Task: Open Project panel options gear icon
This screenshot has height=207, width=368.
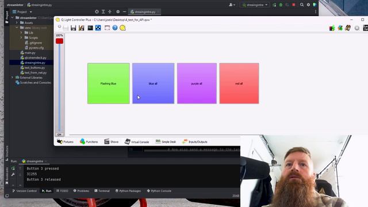Action: [x=118, y=11]
